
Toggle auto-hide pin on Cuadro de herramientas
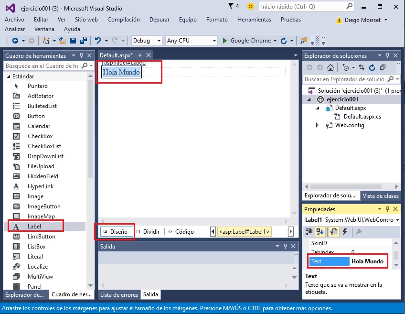pos(81,55)
